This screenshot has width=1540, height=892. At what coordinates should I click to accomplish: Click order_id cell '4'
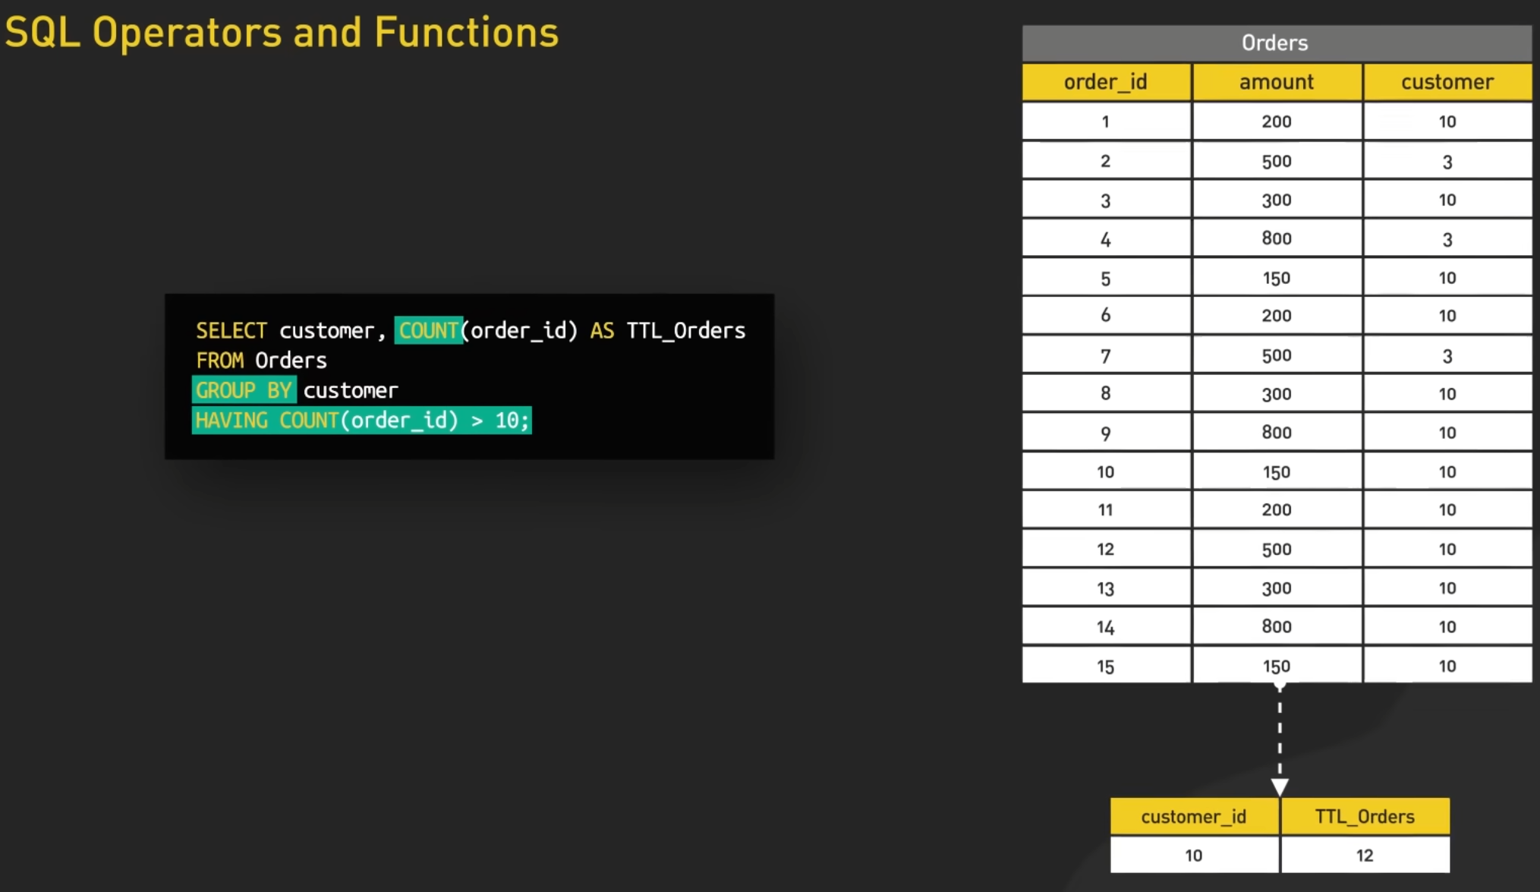click(x=1106, y=239)
